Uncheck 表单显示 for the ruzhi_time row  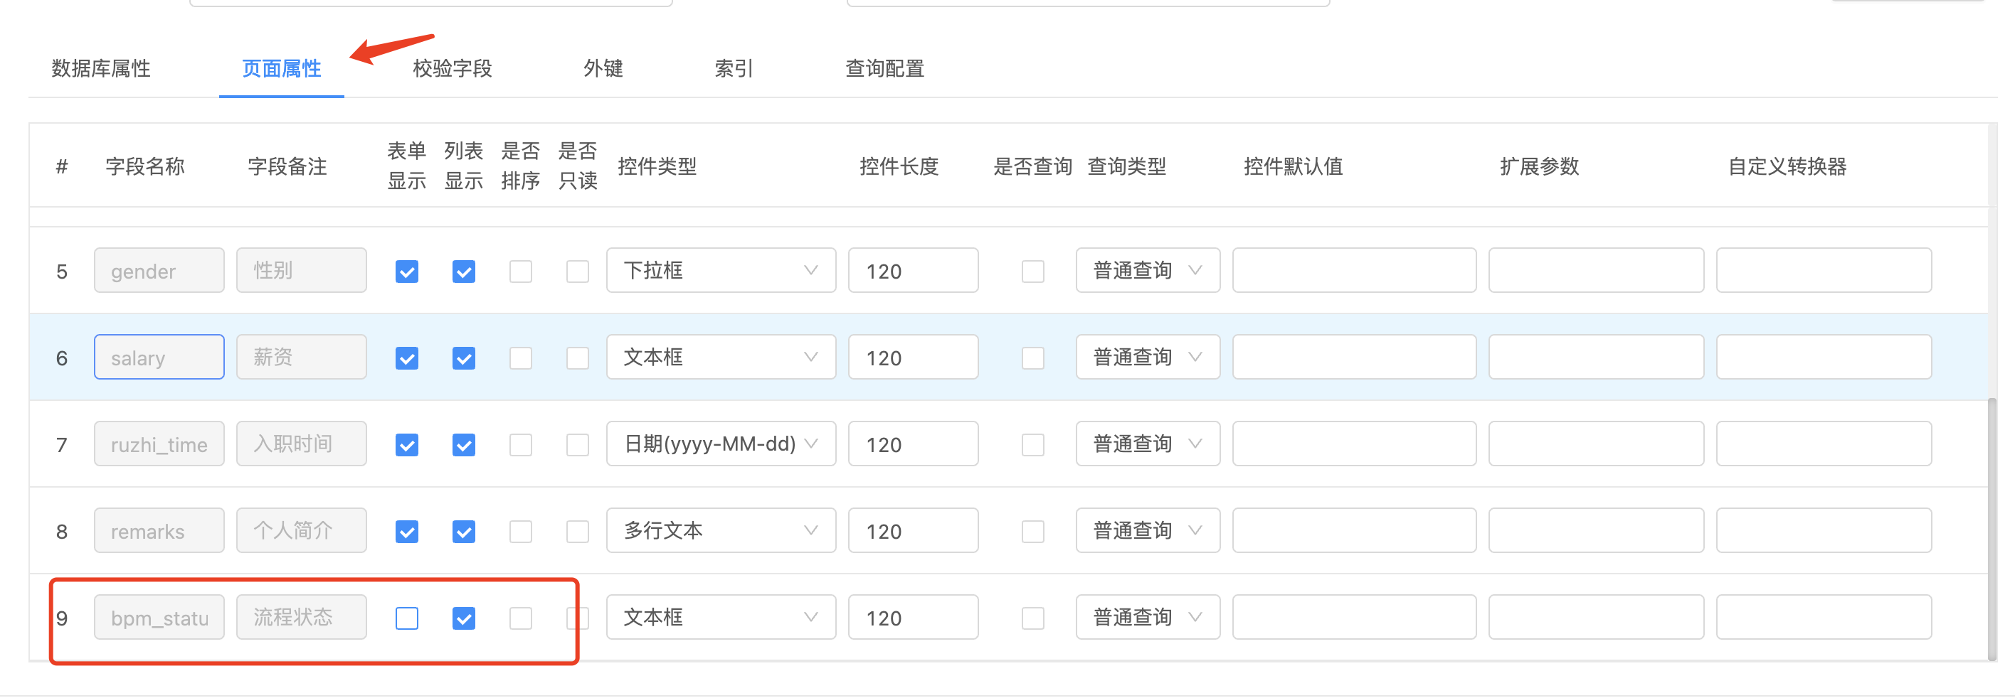(x=407, y=445)
